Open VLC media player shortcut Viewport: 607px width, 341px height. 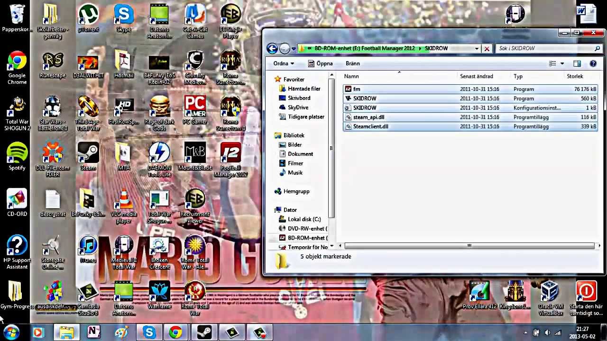click(x=124, y=206)
